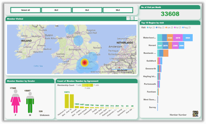Select the Waterlooville Jul 23 segment 3519

pos(178,38)
